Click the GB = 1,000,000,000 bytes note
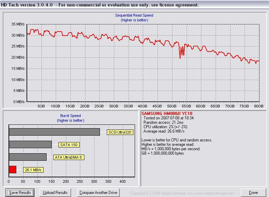This screenshot has height=197, width=269. pos(163,153)
